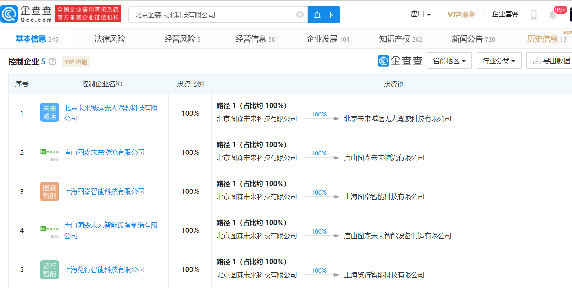Switch to the 新闻公告 tab

473,39
